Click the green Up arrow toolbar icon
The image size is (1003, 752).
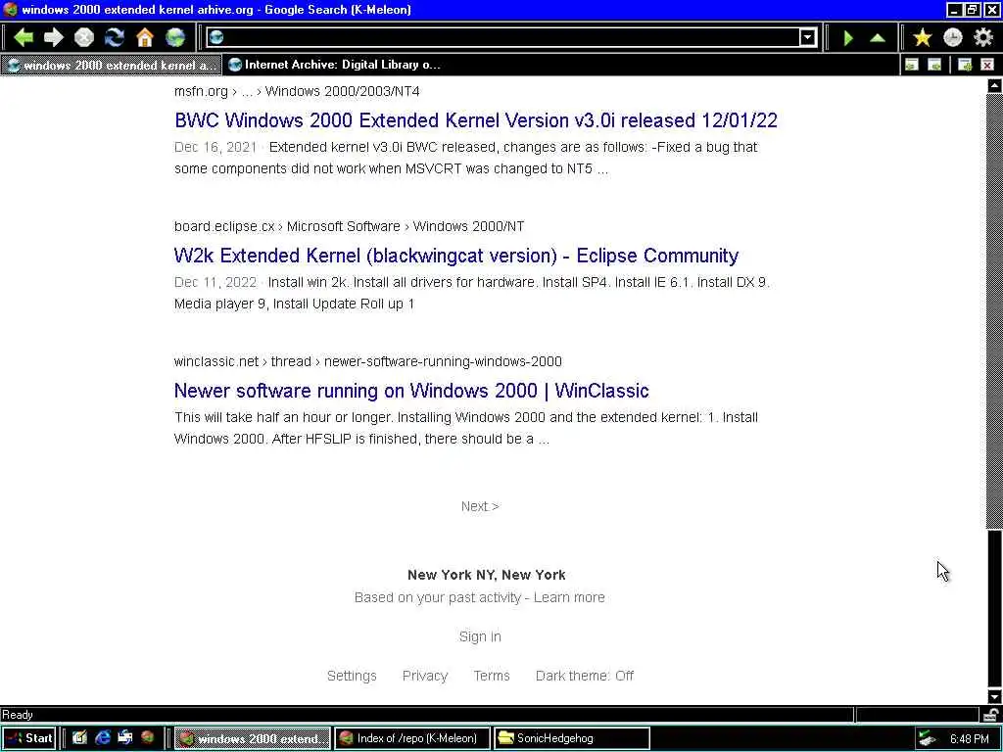point(878,38)
